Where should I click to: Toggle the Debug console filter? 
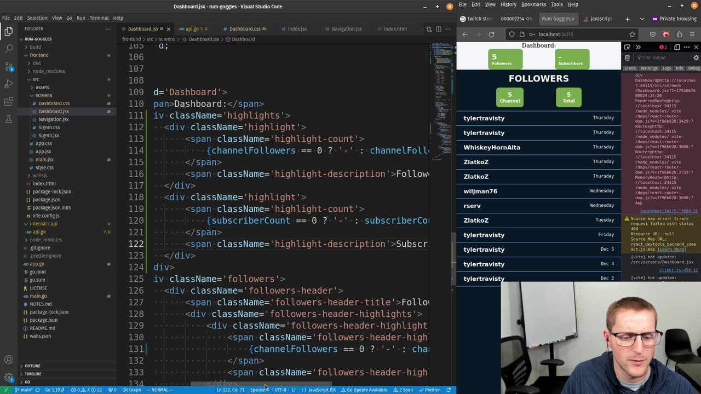point(694,68)
